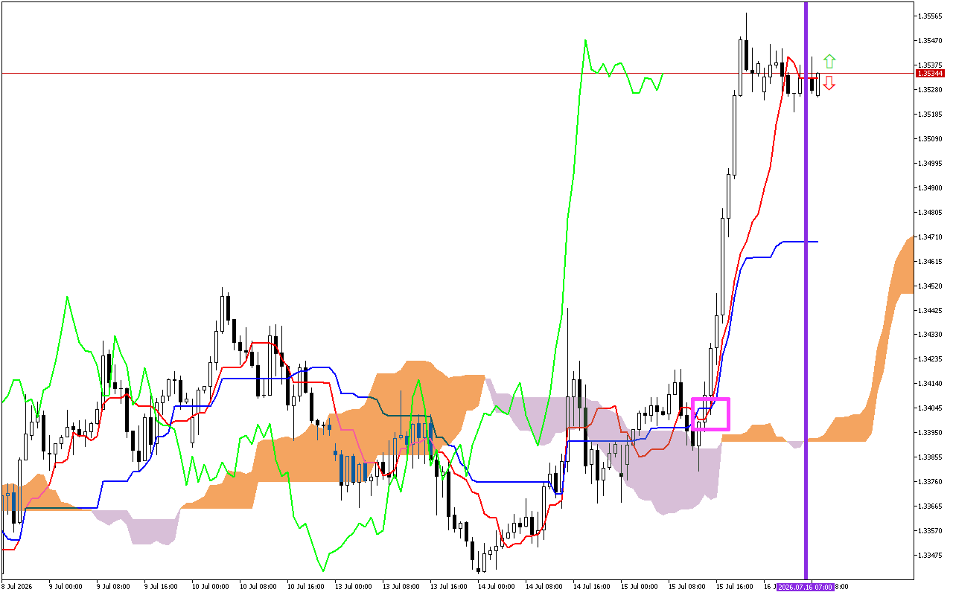Click the red current price tag 1.35344

click(x=930, y=73)
